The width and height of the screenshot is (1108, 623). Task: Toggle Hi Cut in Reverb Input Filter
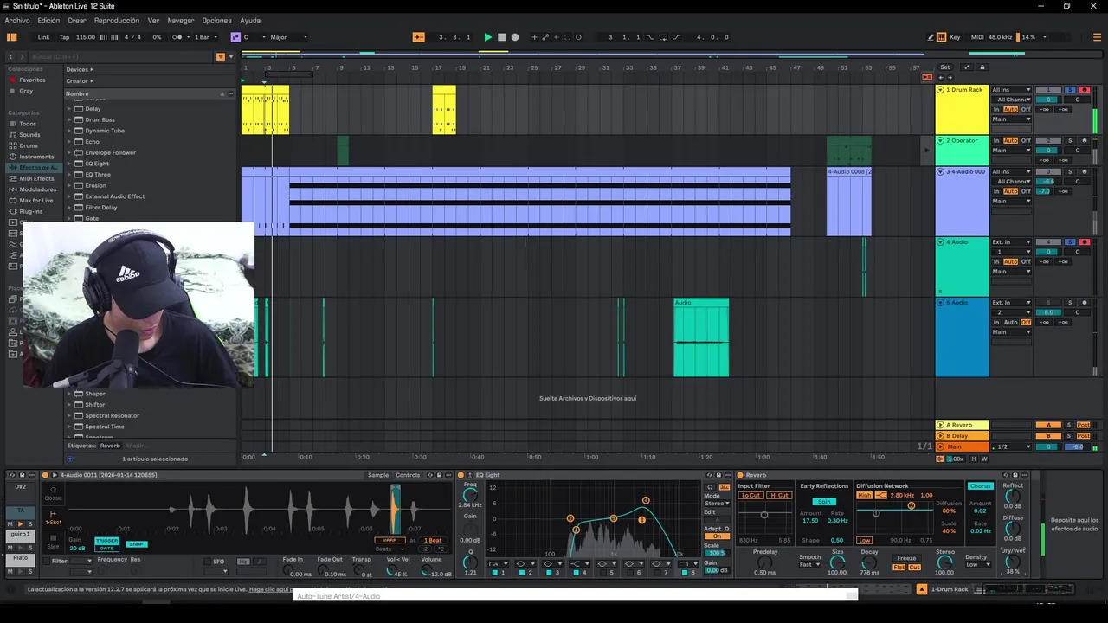pos(779,495)
